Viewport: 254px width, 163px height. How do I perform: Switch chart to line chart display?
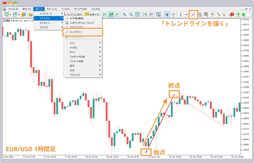click(117, 14)
